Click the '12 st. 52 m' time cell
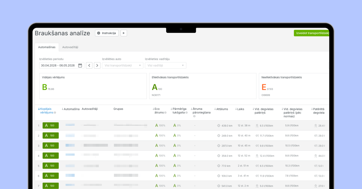The height and width of the screenshot is (189, 362). tap(244, 156)
